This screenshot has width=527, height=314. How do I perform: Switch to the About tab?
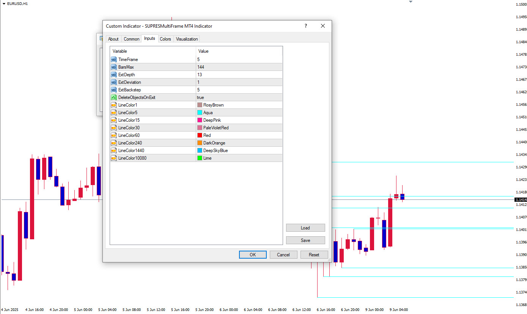coord(113,39)
